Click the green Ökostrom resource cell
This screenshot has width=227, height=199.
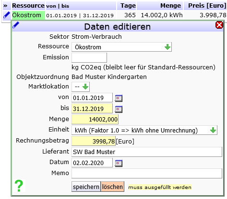tap(28, 15)
